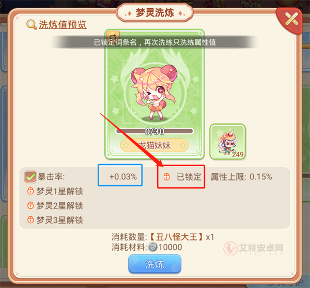
Task: Toggle the 已锁定 lock status
Action: (x=182, y=177)
